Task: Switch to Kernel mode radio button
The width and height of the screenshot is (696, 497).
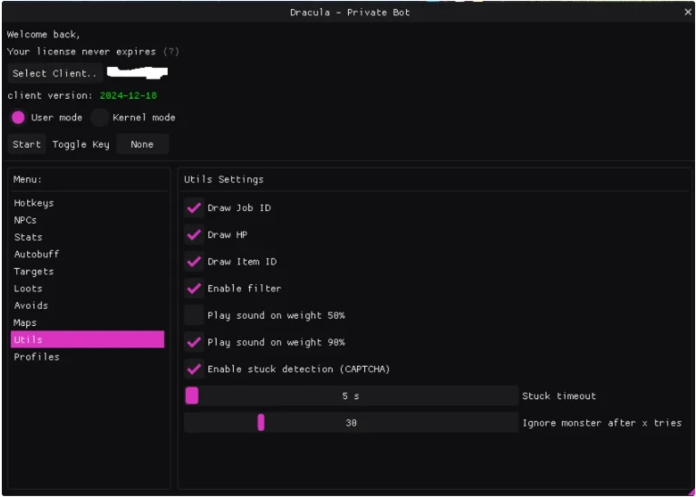Action: click(x=100, y=118)
